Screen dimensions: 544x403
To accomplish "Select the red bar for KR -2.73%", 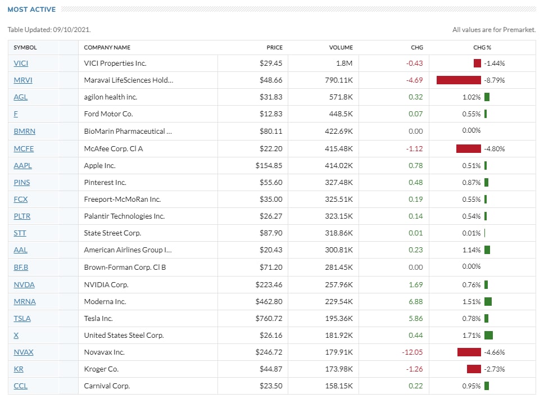I will pos(474,369).
